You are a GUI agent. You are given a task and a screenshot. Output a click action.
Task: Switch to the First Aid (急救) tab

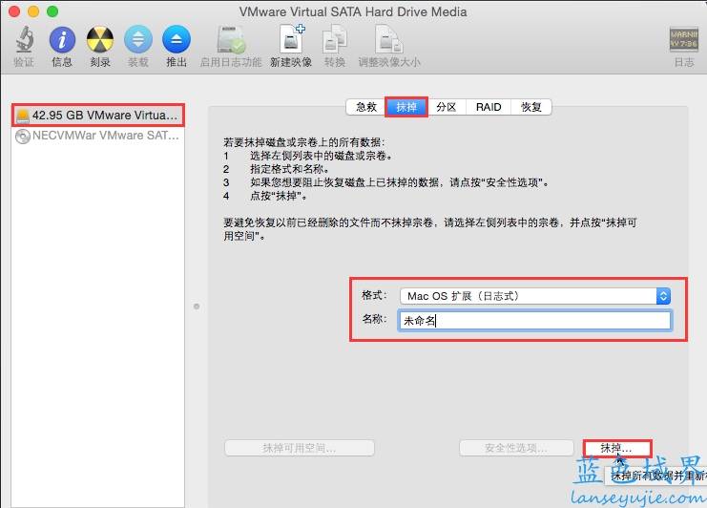point(365,107)
